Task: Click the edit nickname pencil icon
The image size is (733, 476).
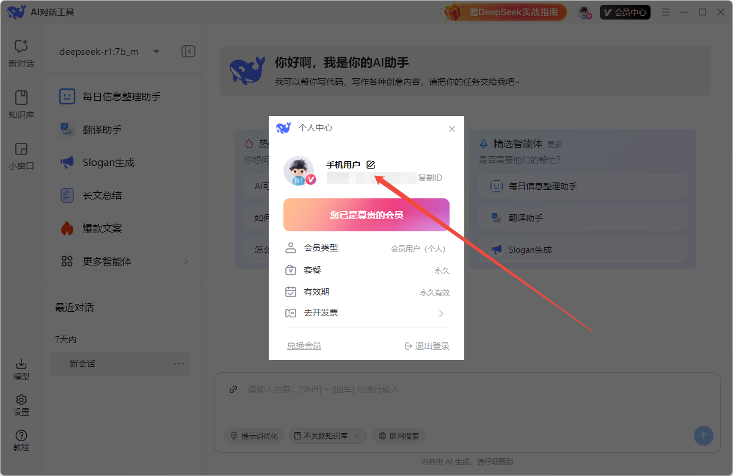Action: click(371, 165)
